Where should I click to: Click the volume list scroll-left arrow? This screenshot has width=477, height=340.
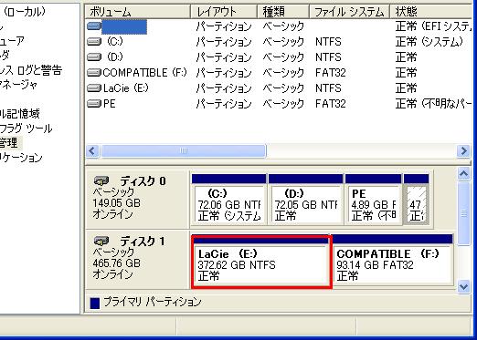pos(92,150)
